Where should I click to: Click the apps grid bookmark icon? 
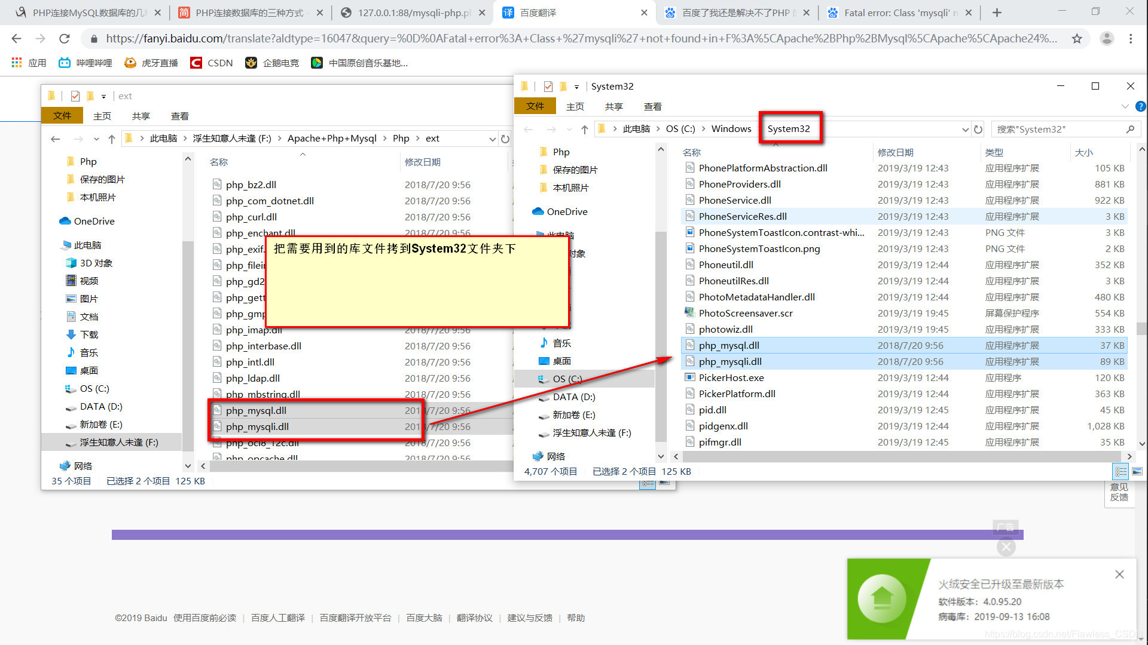coord(17,63)
